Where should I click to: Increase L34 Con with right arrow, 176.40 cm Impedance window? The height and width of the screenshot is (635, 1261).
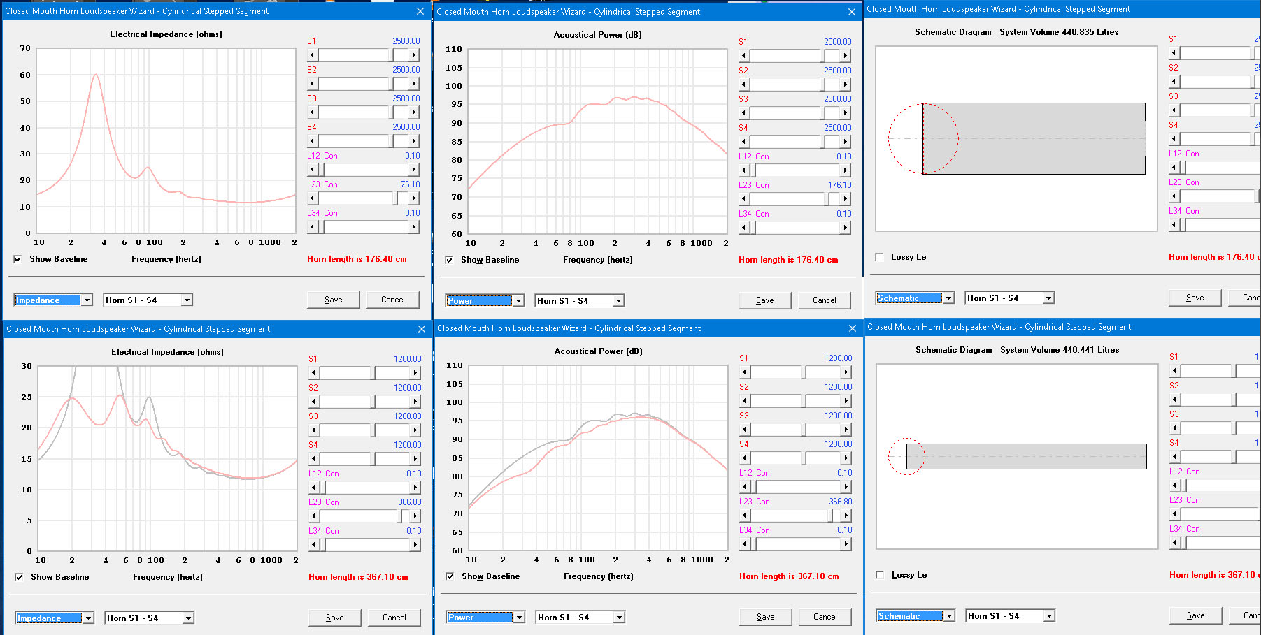[414, 227]
